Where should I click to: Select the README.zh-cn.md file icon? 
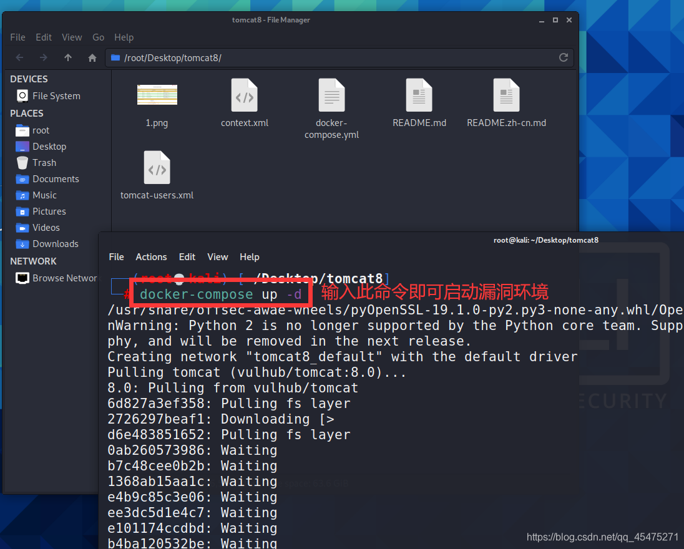[x=507, y=95]
